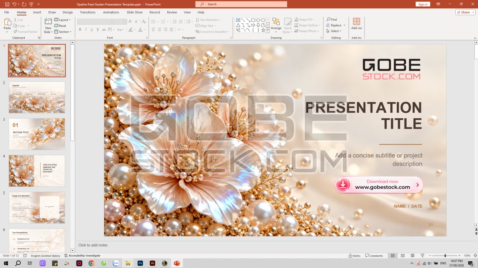The width and height of the screenshot is (478, 268).
Task: Open the Replace dropdown arrow
Action: tap(345, 25)
